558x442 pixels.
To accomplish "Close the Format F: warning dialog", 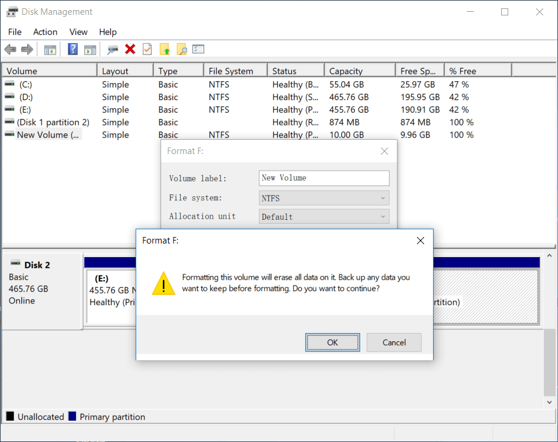I will [420, 241].
